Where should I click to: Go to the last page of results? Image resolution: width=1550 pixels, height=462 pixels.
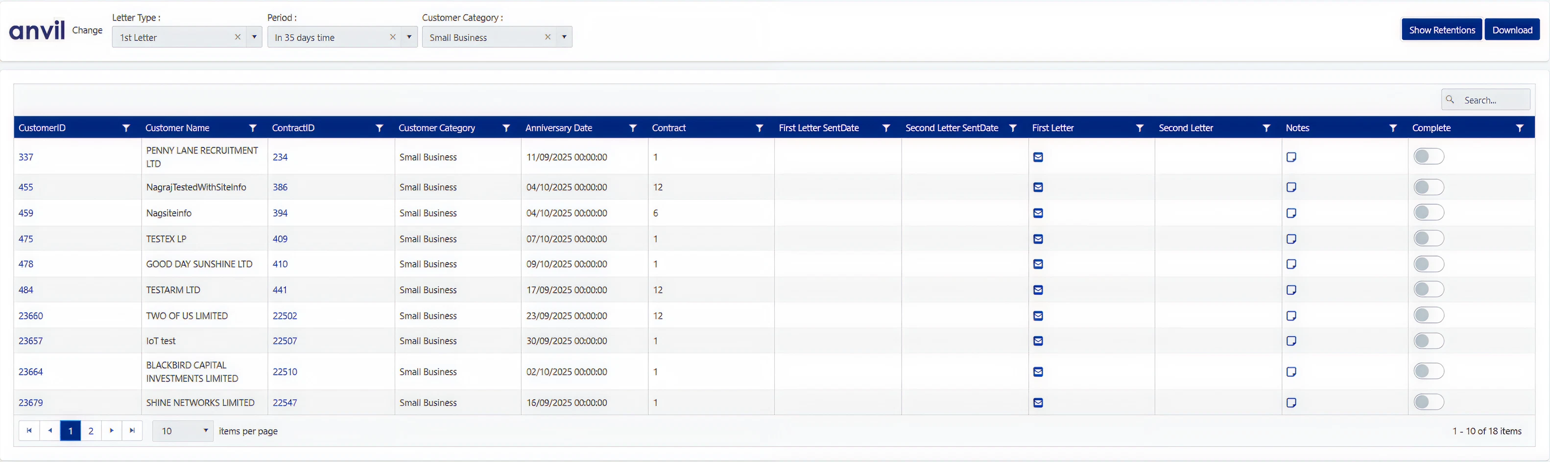point(132,431)
